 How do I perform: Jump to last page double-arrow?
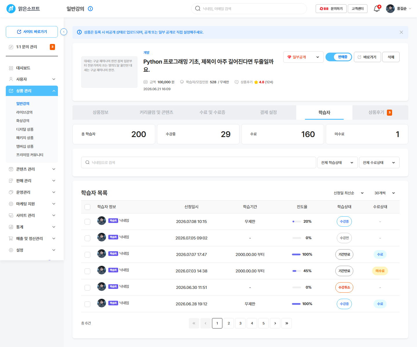[287, 323]
